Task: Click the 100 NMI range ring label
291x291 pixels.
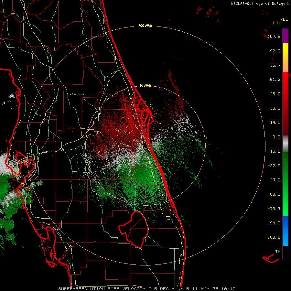Action: coord(145,26)
